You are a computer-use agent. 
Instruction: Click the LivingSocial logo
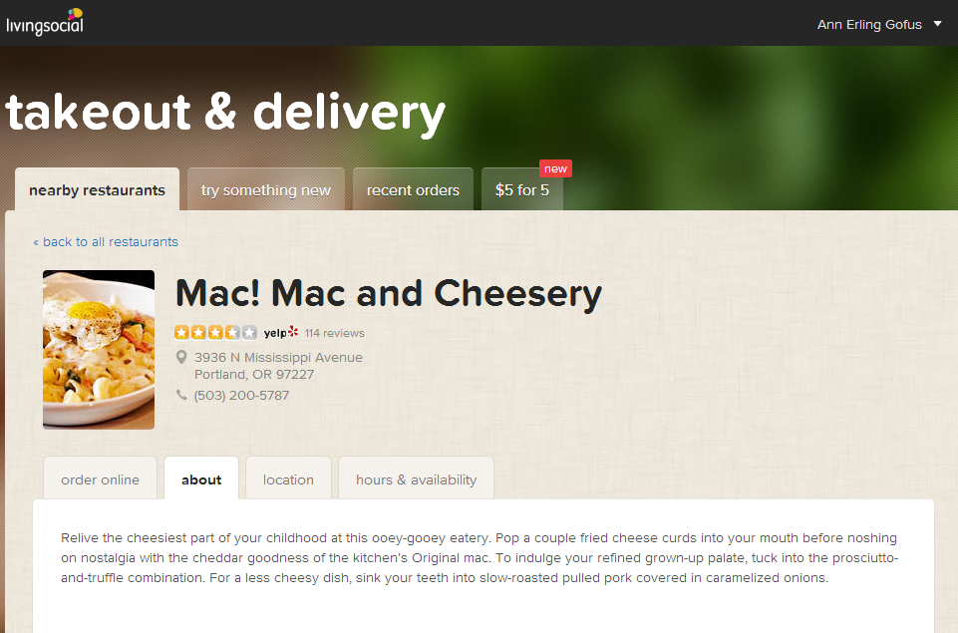click(x=45, y=22)
